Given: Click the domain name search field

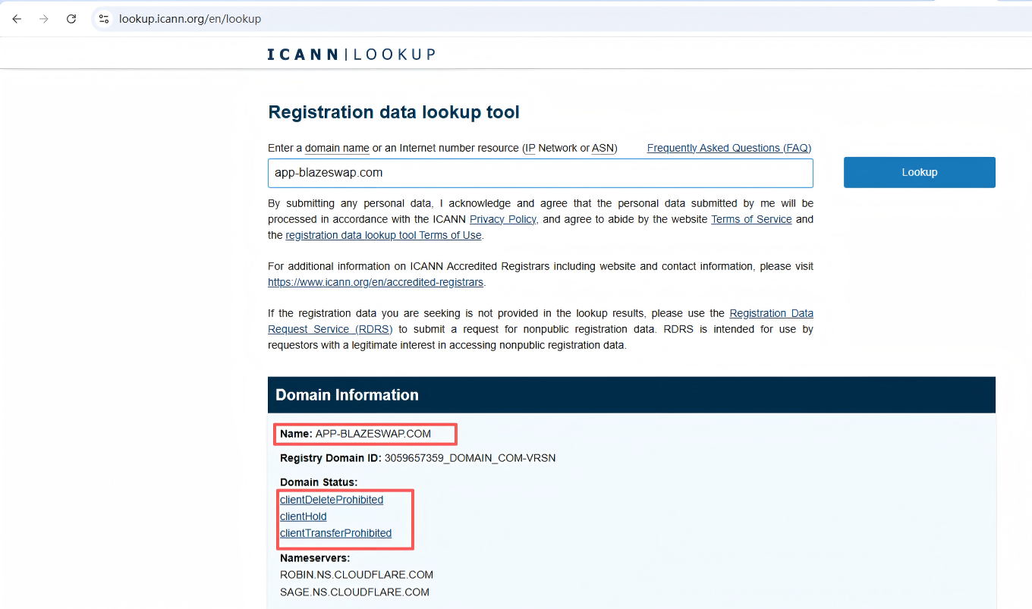Looking at the screenshot, I should click(540, 173).
